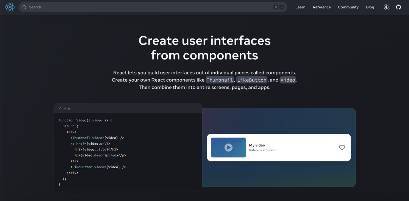Click the LikeButton inline code label
Image resolution: width=409 pixels, height=201 pixels.
[252, 80]
